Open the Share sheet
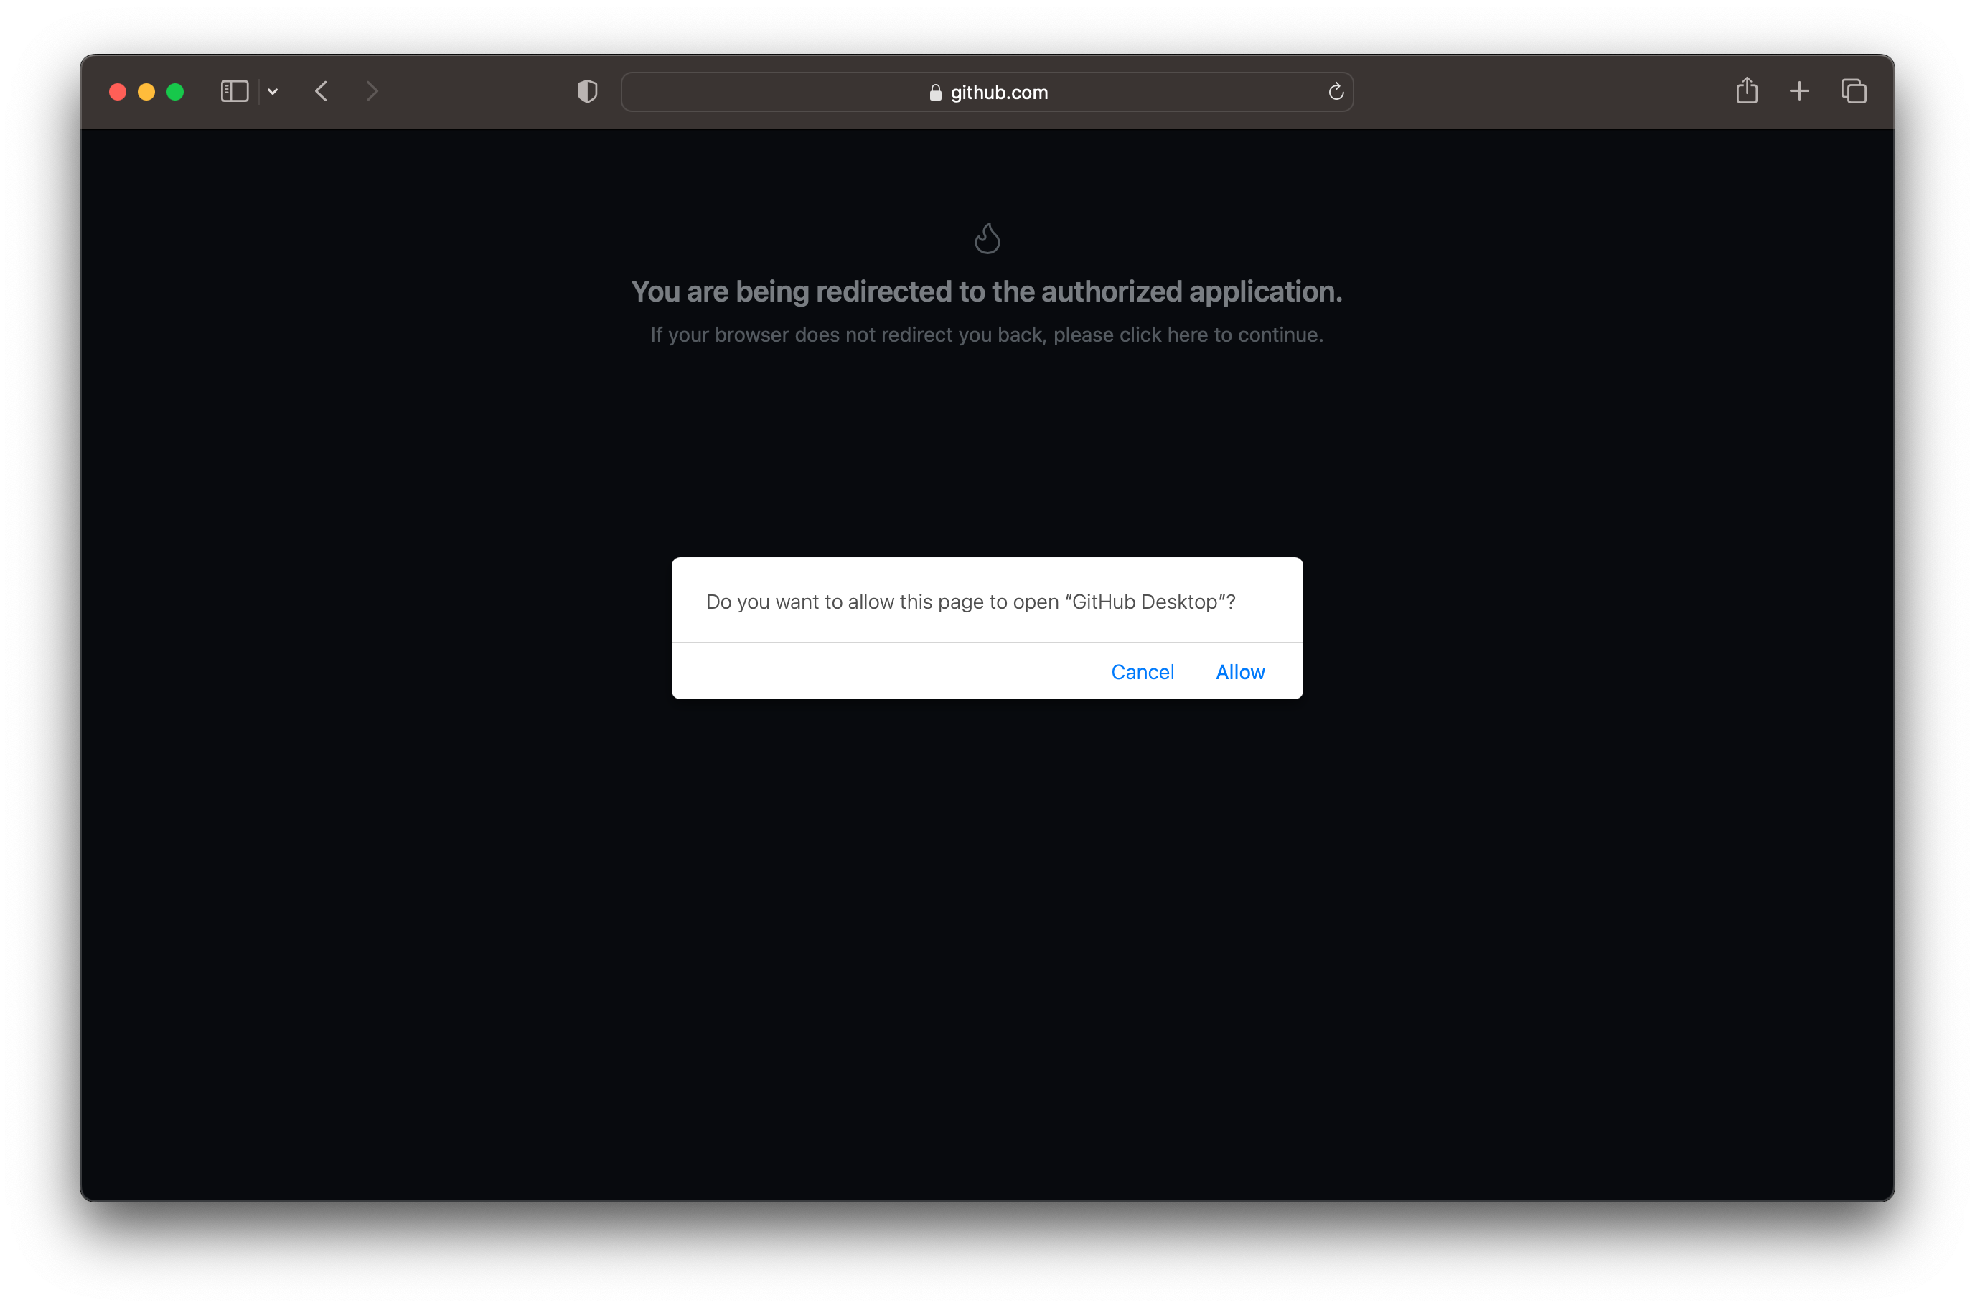The image size is (1975, 1308). (x=1748, y=91)
